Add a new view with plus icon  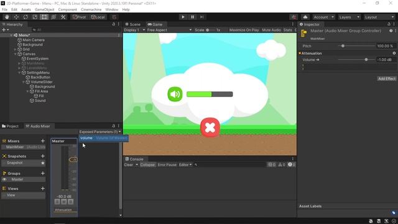click(x=43, y=189)
